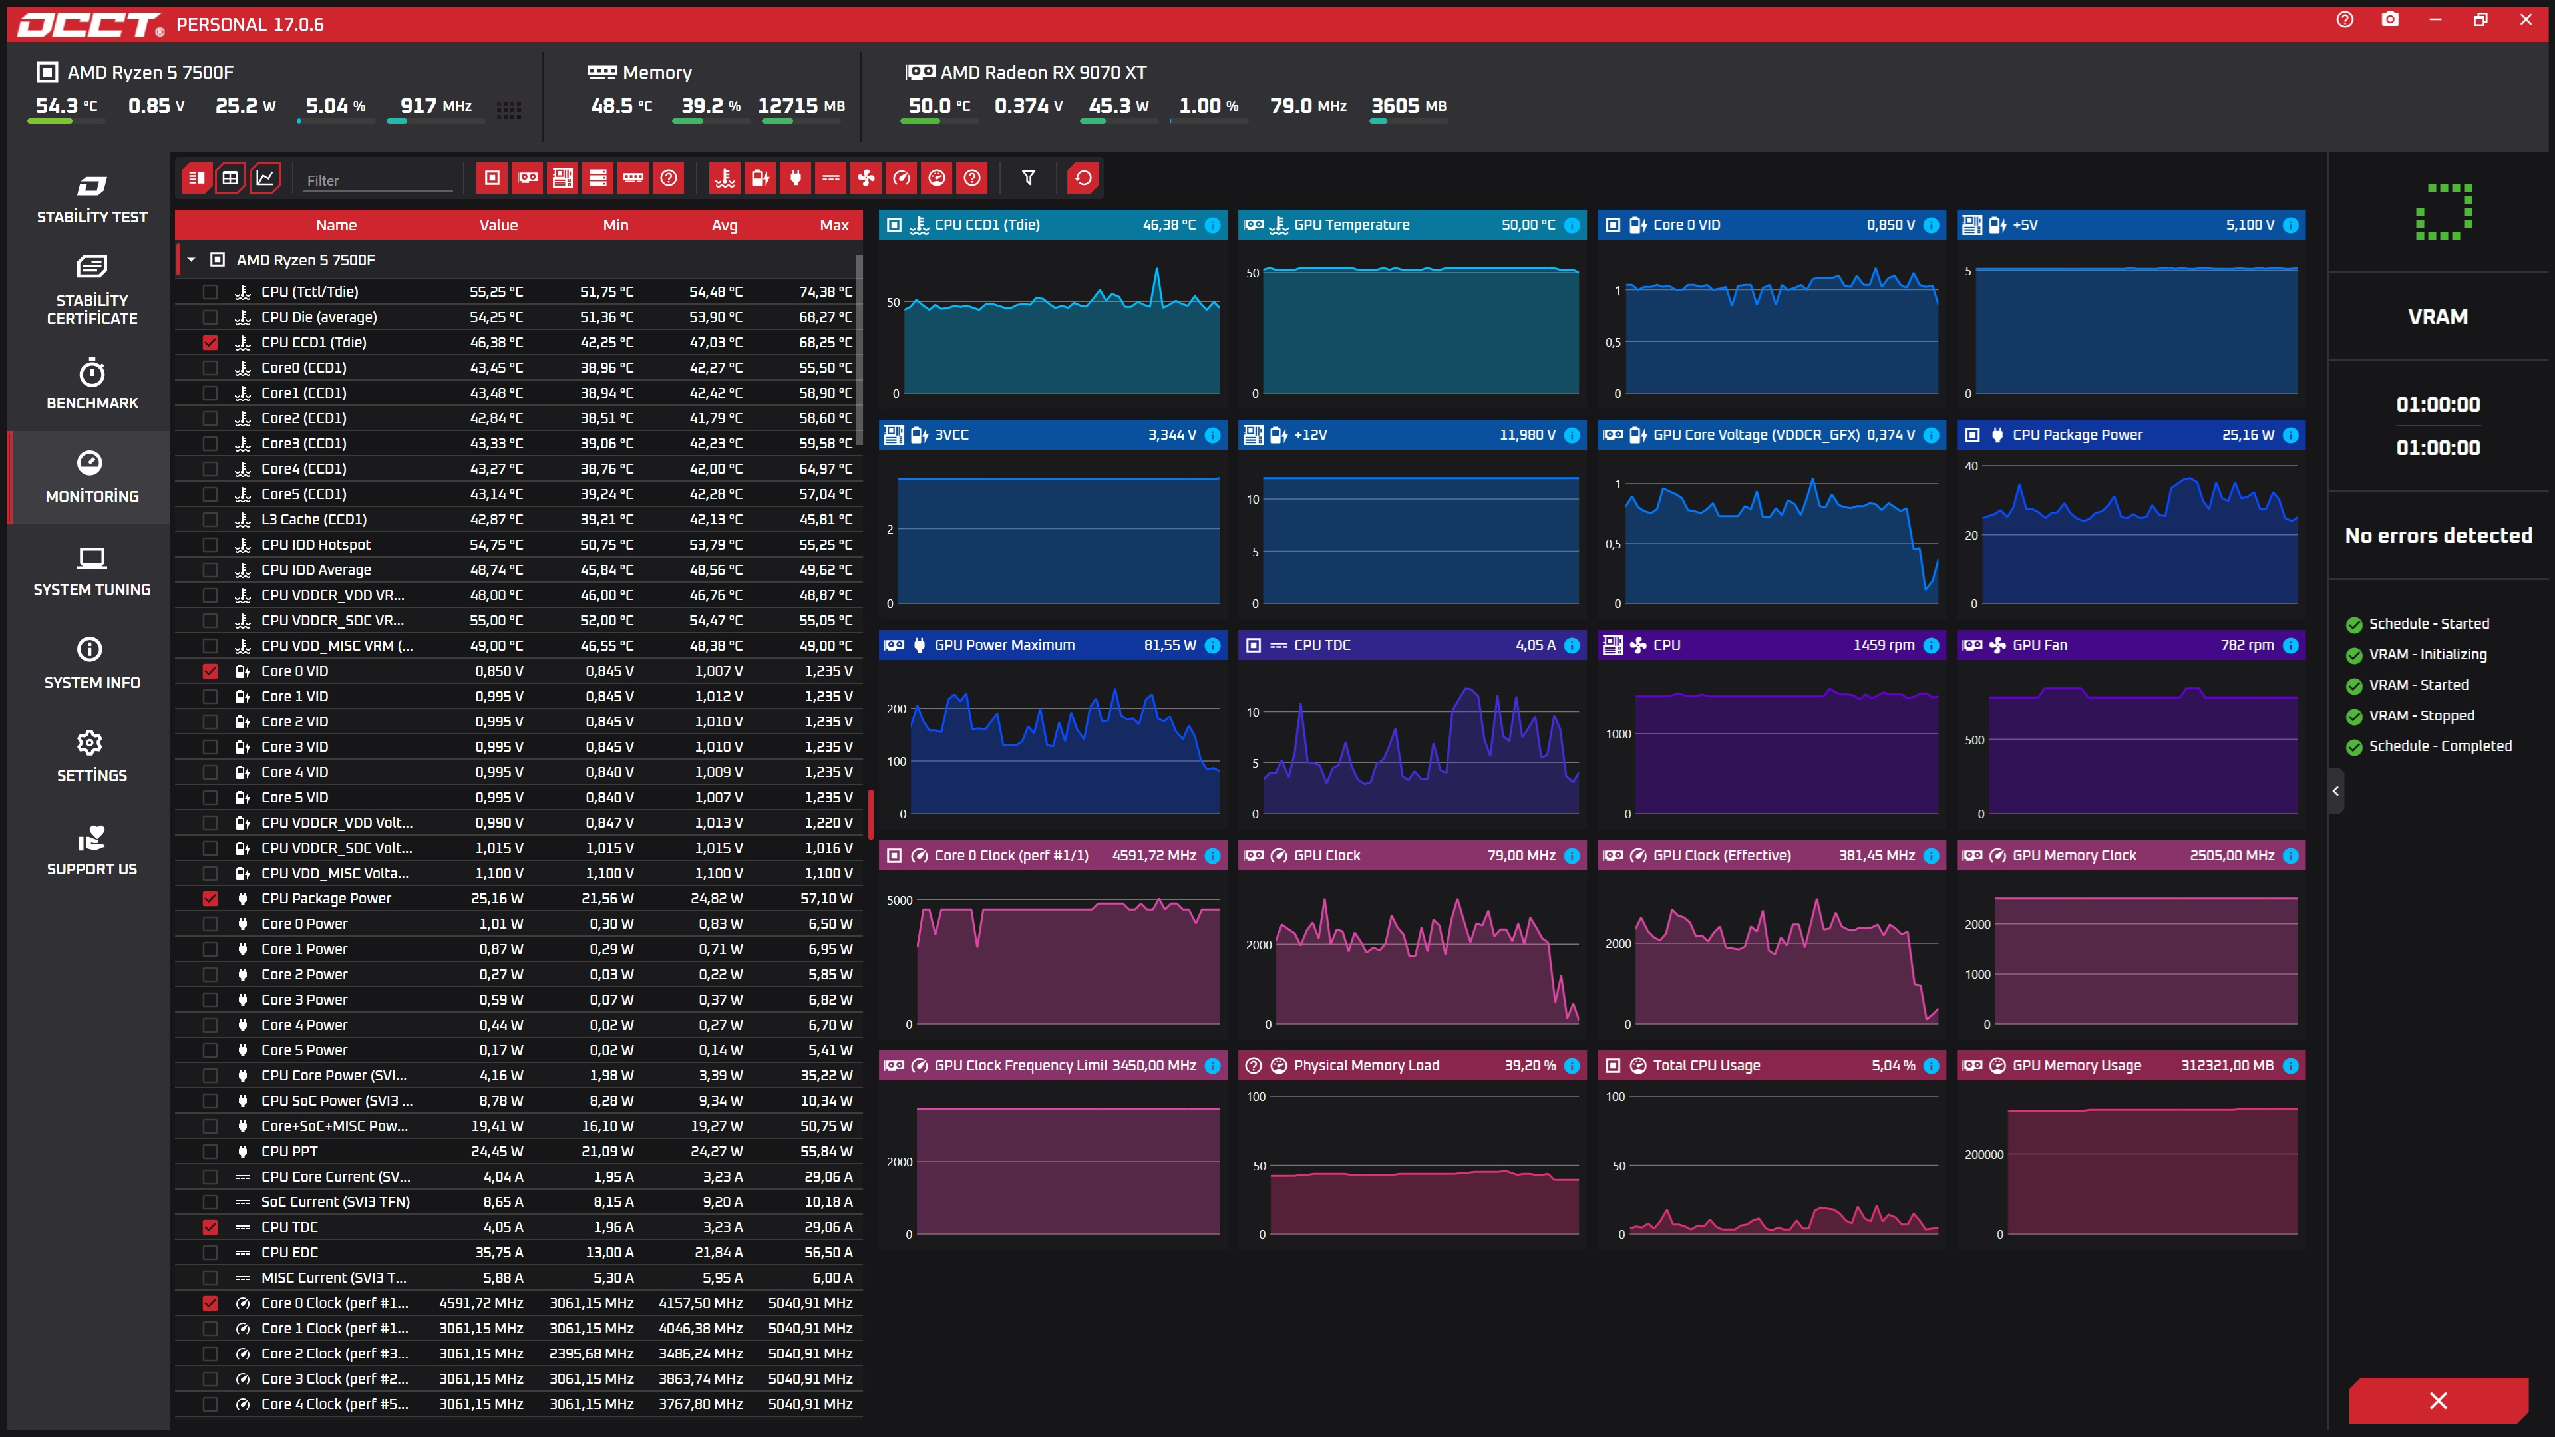The height and width of the screenshot is (1437, 2555).
Task: Switch to mixed table and graph view
Action: pyautogui.click(x=196, y=178)
